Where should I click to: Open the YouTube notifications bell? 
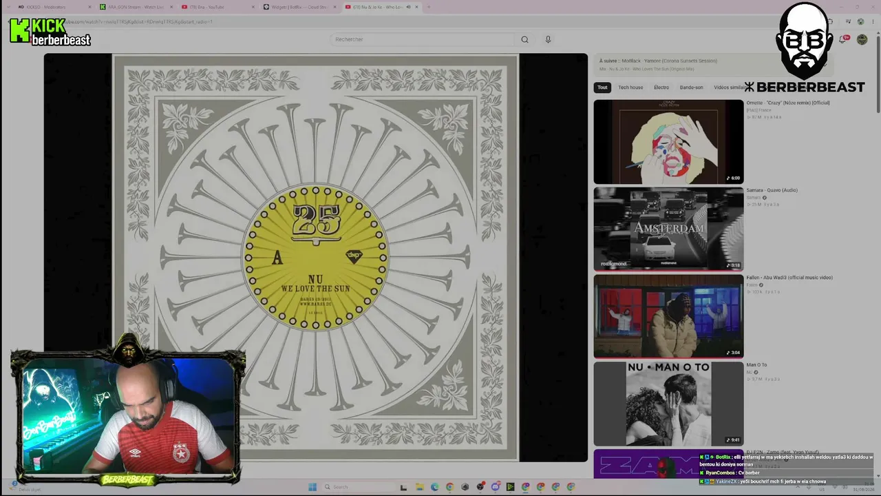click(x=842, y=39)
